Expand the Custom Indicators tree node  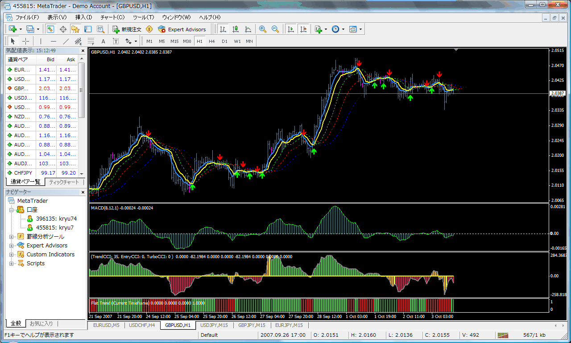(x=12, y=255)
